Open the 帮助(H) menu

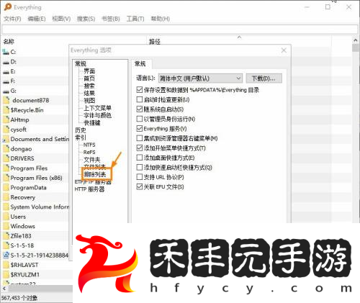coord(161,19)
